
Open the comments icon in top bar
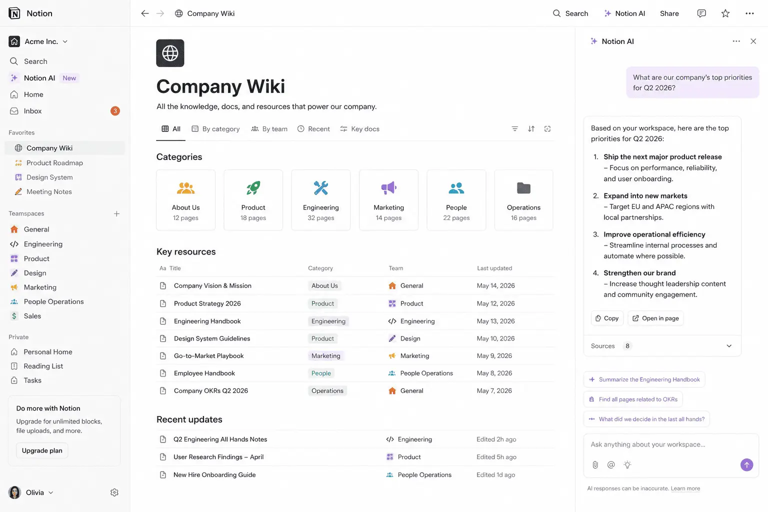point(701,13)
